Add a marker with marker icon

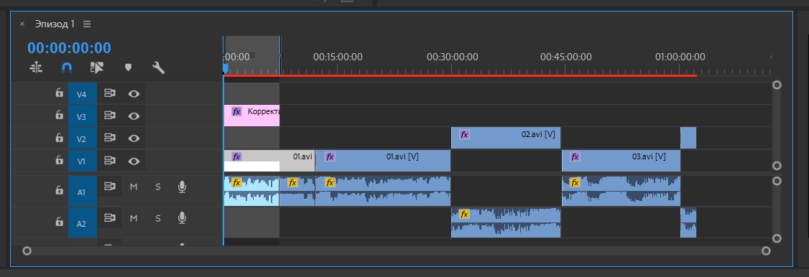point(129,67)
